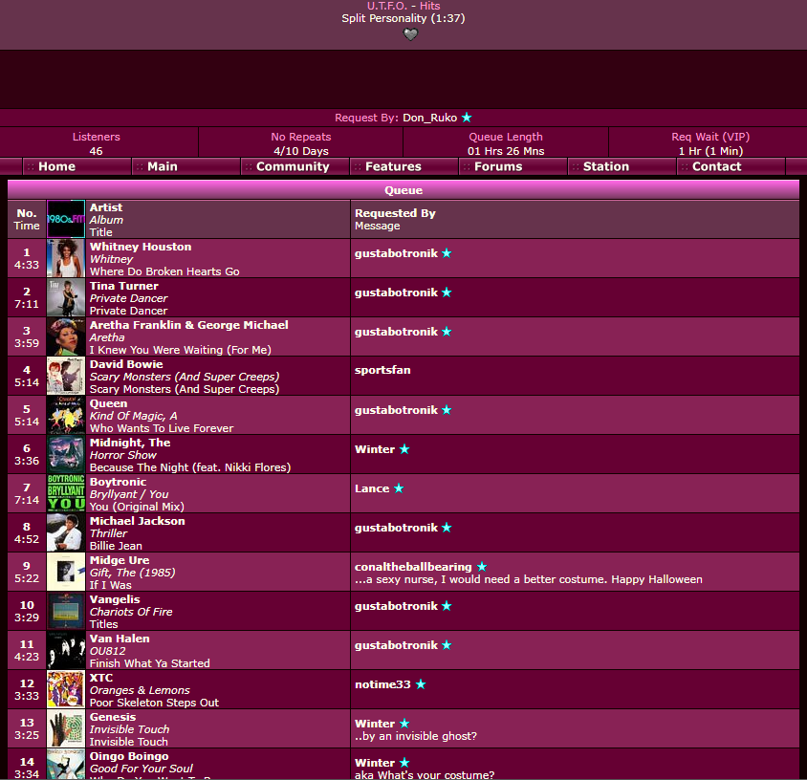This screenshot has width=807, height=780.
Task: Open the Home menu
Action: click(x=56, y=166)
